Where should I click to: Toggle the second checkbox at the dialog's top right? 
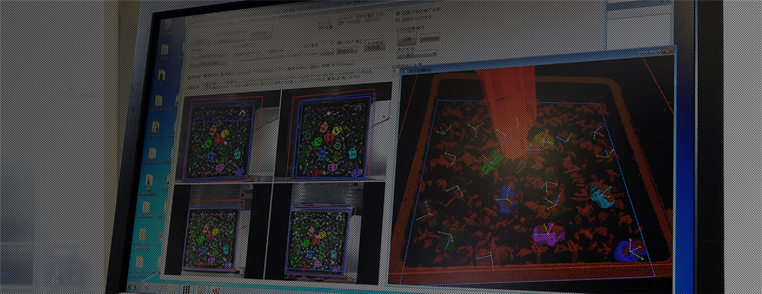[x=398, y=20]
